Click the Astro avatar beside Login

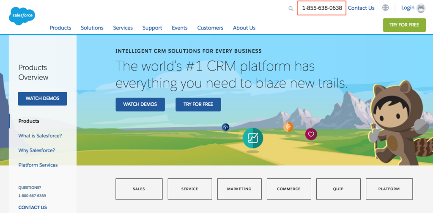[421, 8]
